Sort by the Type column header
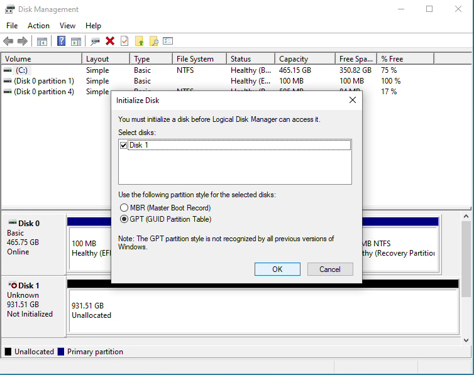The height and width of the screenshot is (375, 474). pyautogui.click(x=151, y=59)
